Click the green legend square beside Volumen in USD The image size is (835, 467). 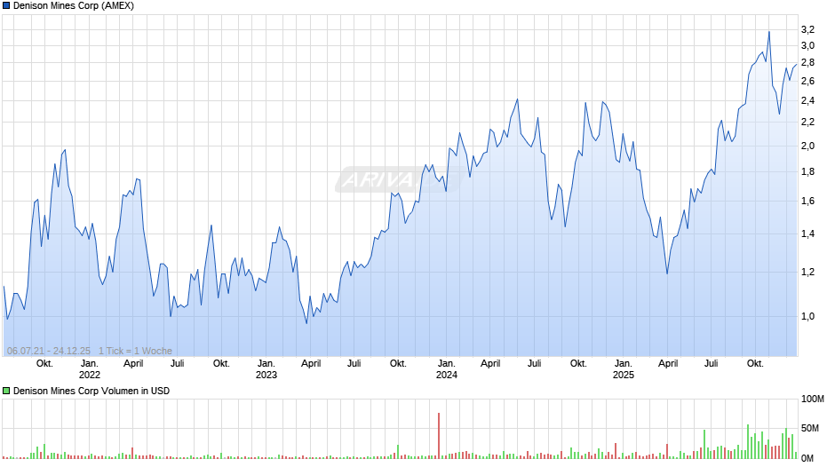6,391
